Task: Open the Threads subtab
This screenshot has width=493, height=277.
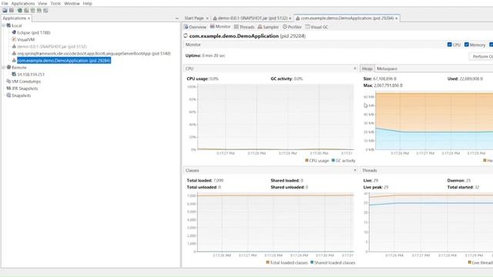Action: 244,27
